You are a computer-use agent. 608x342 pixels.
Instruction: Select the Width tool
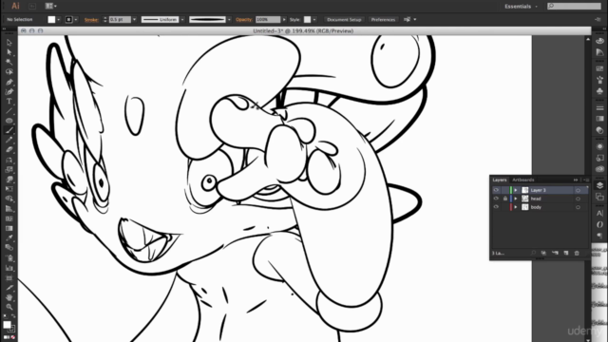[x=9, y=180]
